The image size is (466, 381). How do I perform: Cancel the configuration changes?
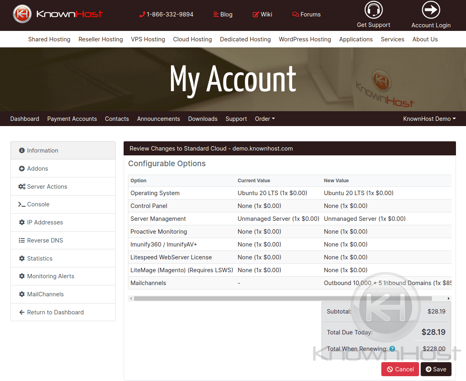(x=400, y=369)
